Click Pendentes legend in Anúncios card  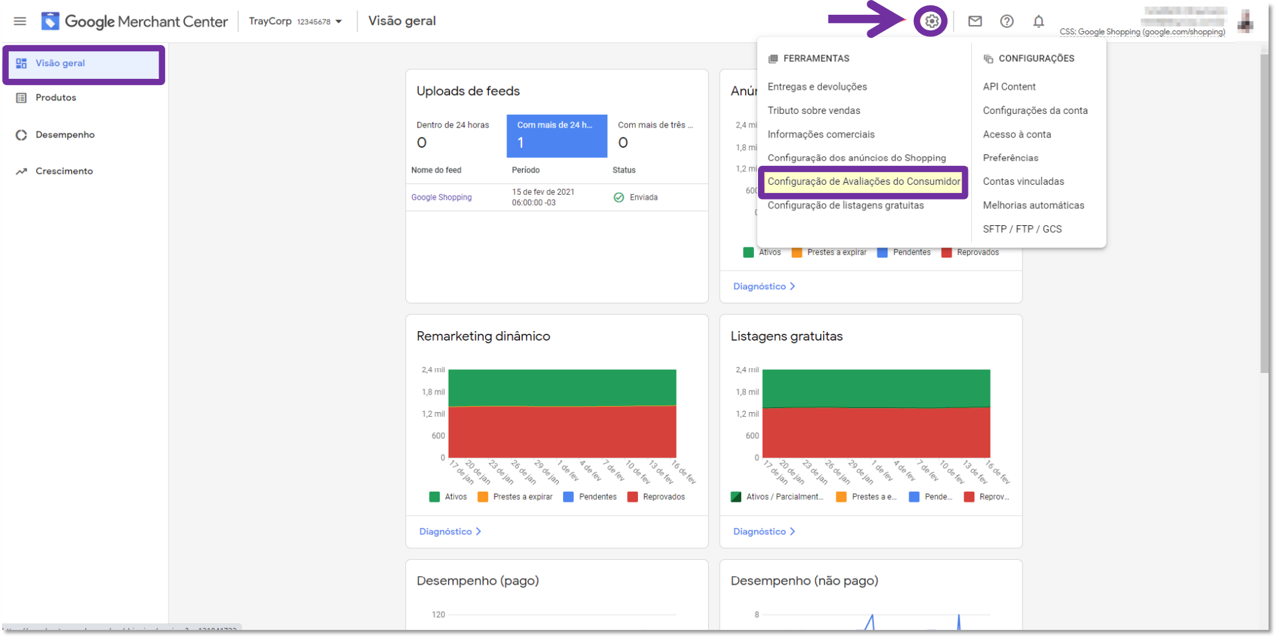(904, 253)
